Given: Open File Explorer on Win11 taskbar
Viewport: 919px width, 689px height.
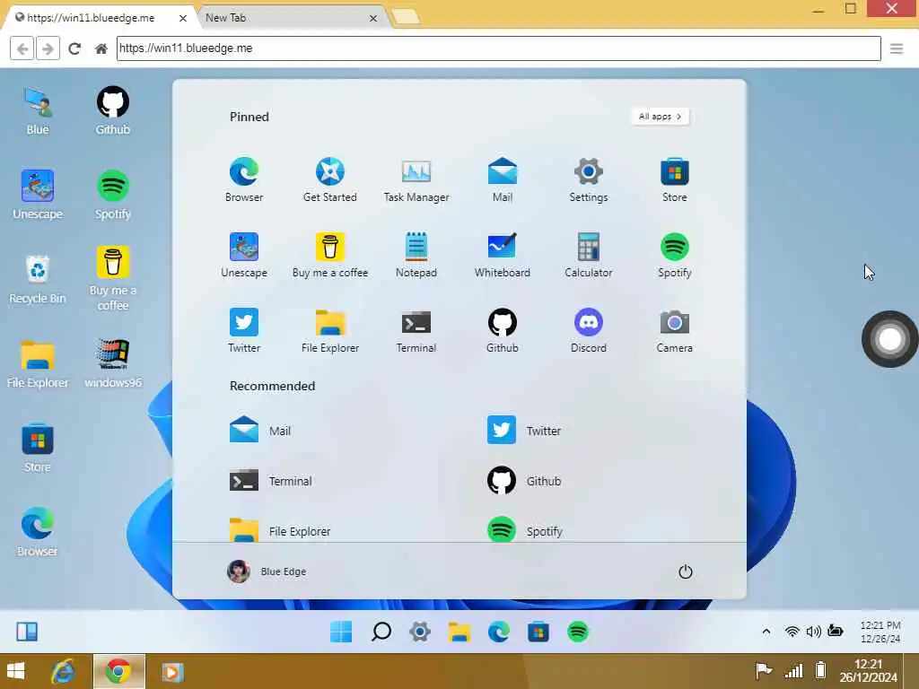Looking at the screenshot, I should tap(459, 632).
